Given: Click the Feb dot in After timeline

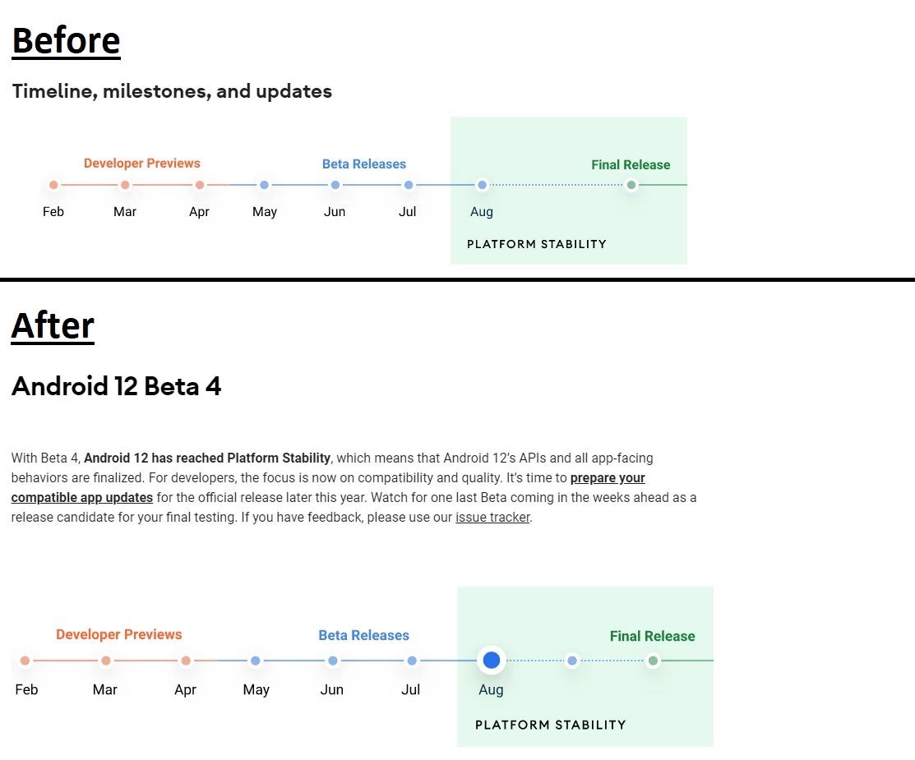Looking at the screenshot, I should 25,661.
